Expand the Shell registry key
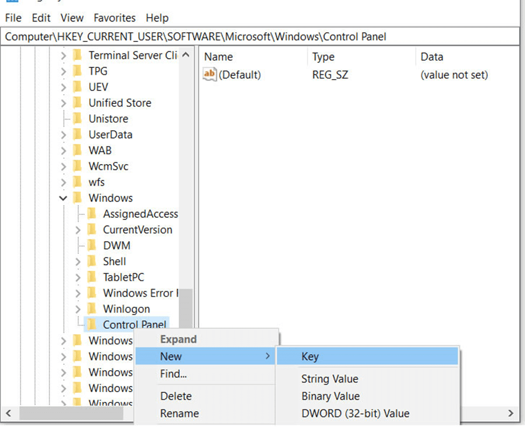Viewport: 525px width, 446px height. tap(78, 261)
